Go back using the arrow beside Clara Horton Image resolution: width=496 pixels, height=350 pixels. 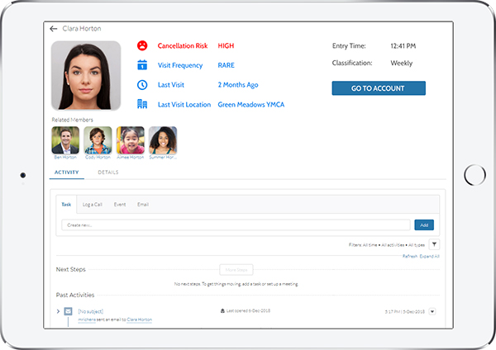pos(54,28)
